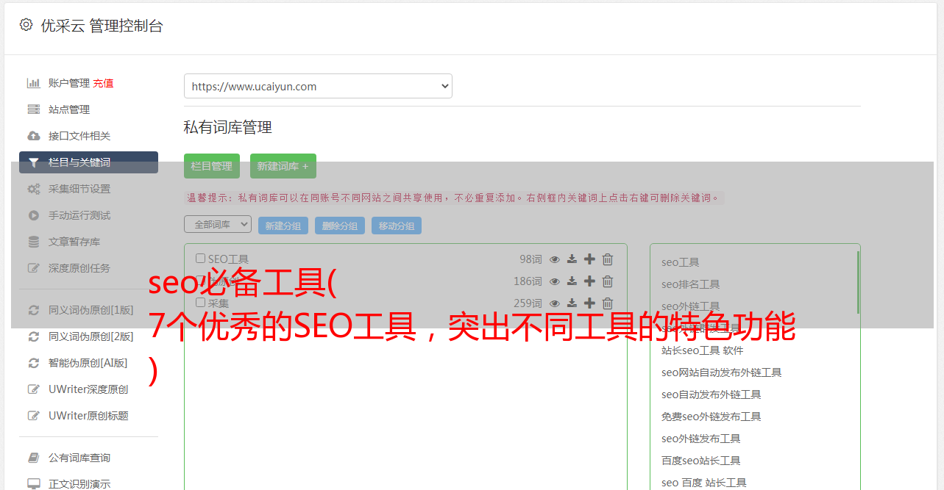This screenshot has width=944, height=490.
Task: Click the keyword list green scrollbar
Action: pos(858,282)
